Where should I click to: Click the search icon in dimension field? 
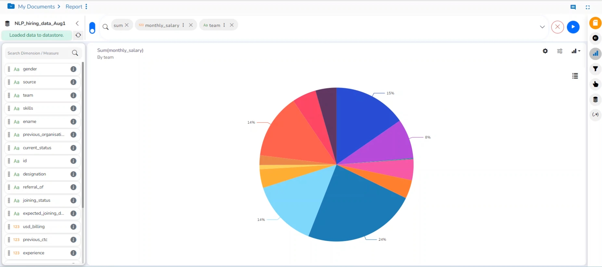tap(75, 53)
